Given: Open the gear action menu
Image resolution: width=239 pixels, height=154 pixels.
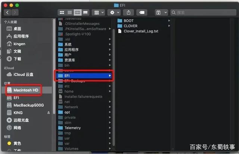Looking at the screenshot, I should tap(114, 12).
